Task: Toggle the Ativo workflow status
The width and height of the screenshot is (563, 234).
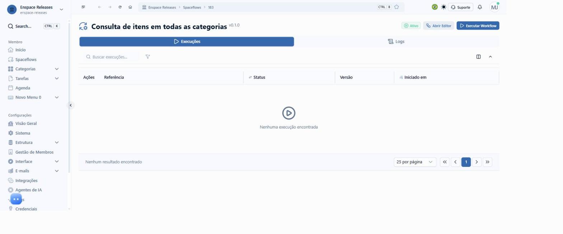Action: 411,26
